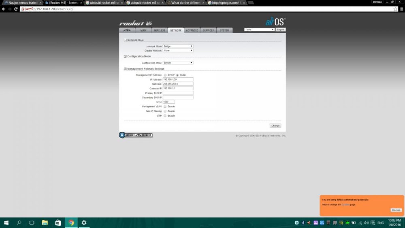Click the Gateway IP field

(x=178, y=88)
